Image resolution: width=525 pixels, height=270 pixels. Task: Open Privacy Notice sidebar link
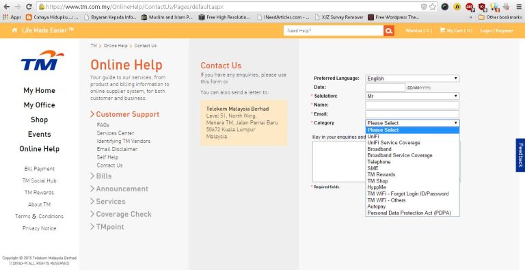39,228
